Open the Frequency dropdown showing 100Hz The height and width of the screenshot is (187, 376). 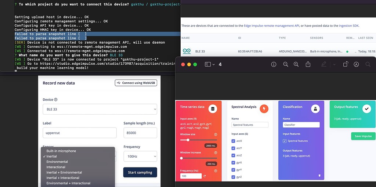point(140,156)
